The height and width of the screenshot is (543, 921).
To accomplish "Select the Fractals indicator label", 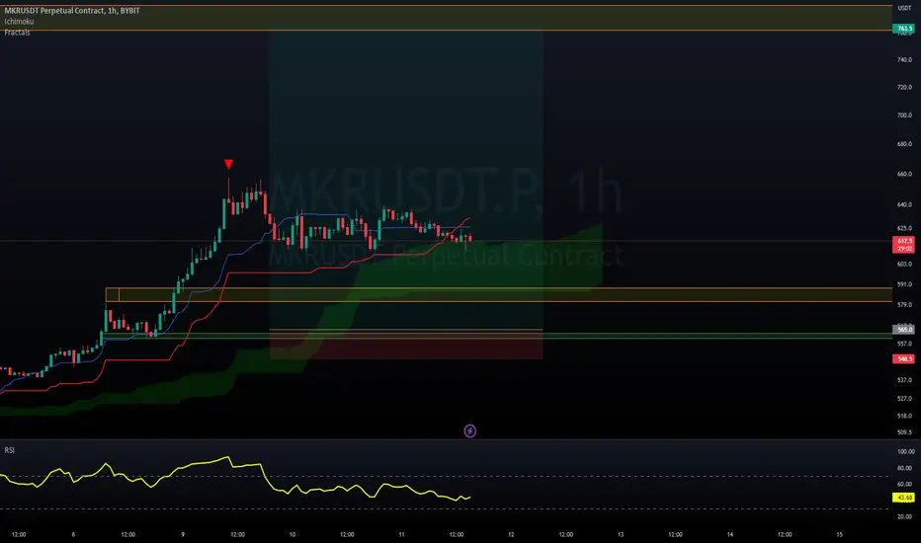I will point(17,33).
